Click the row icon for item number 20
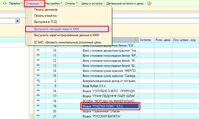This screenshot has width=199, height=119. coord(38,110)
